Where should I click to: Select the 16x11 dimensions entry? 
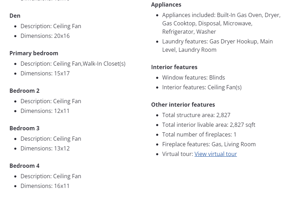click(x=45, y=186)
